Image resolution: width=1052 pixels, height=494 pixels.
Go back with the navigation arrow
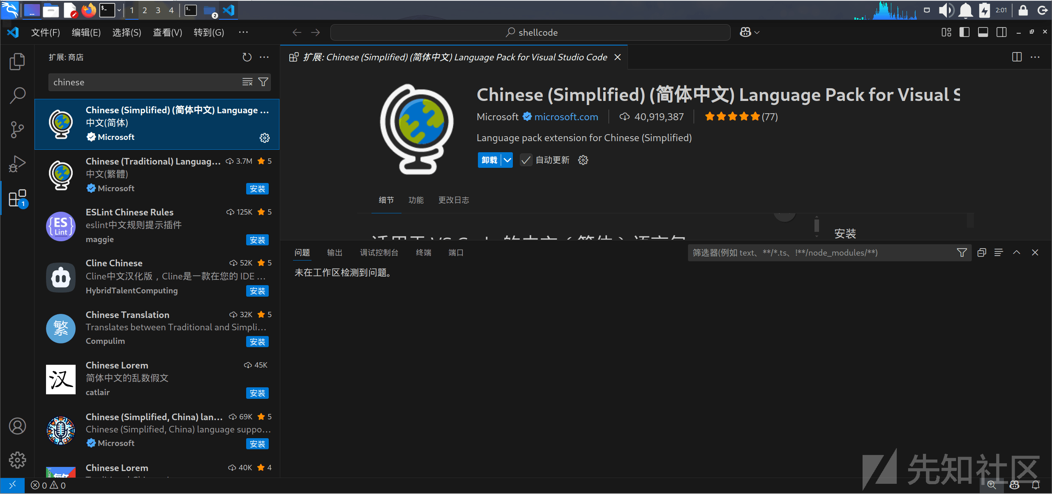[x=297, y=32]
